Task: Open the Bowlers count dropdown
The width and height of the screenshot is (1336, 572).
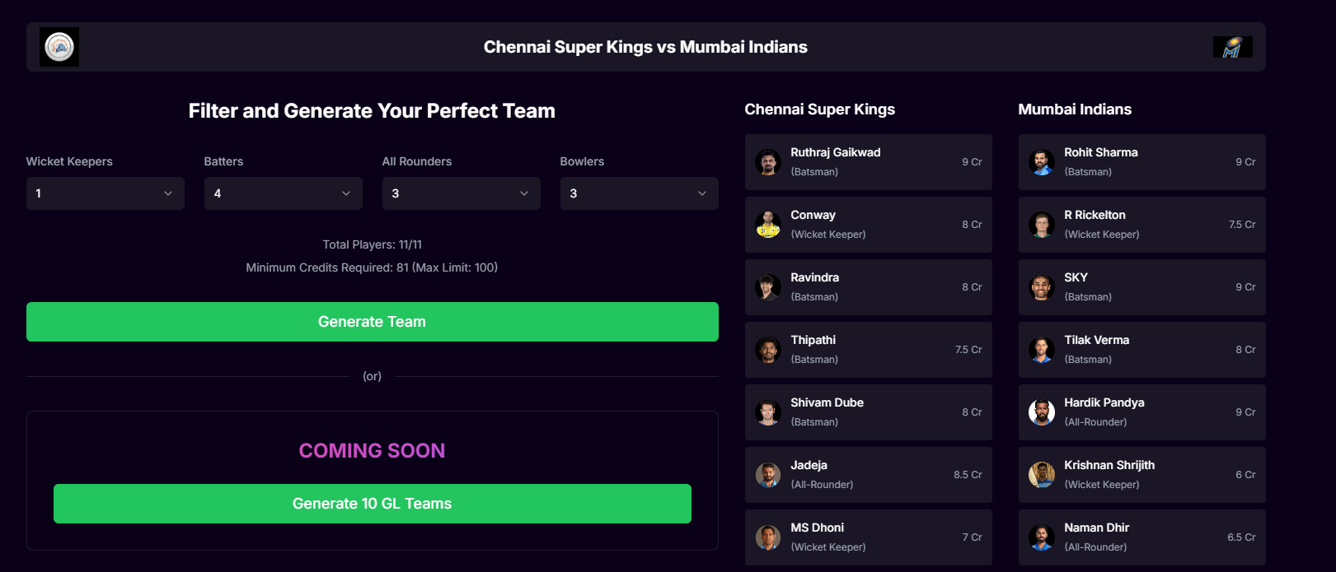Action: click(x=640, y=193)
